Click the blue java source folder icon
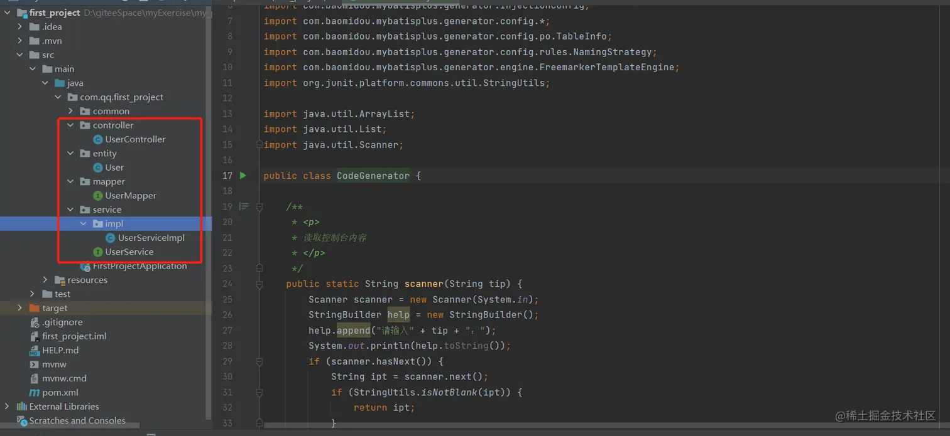The width and height of the screenshot is (950, 436). coord(60,83)
